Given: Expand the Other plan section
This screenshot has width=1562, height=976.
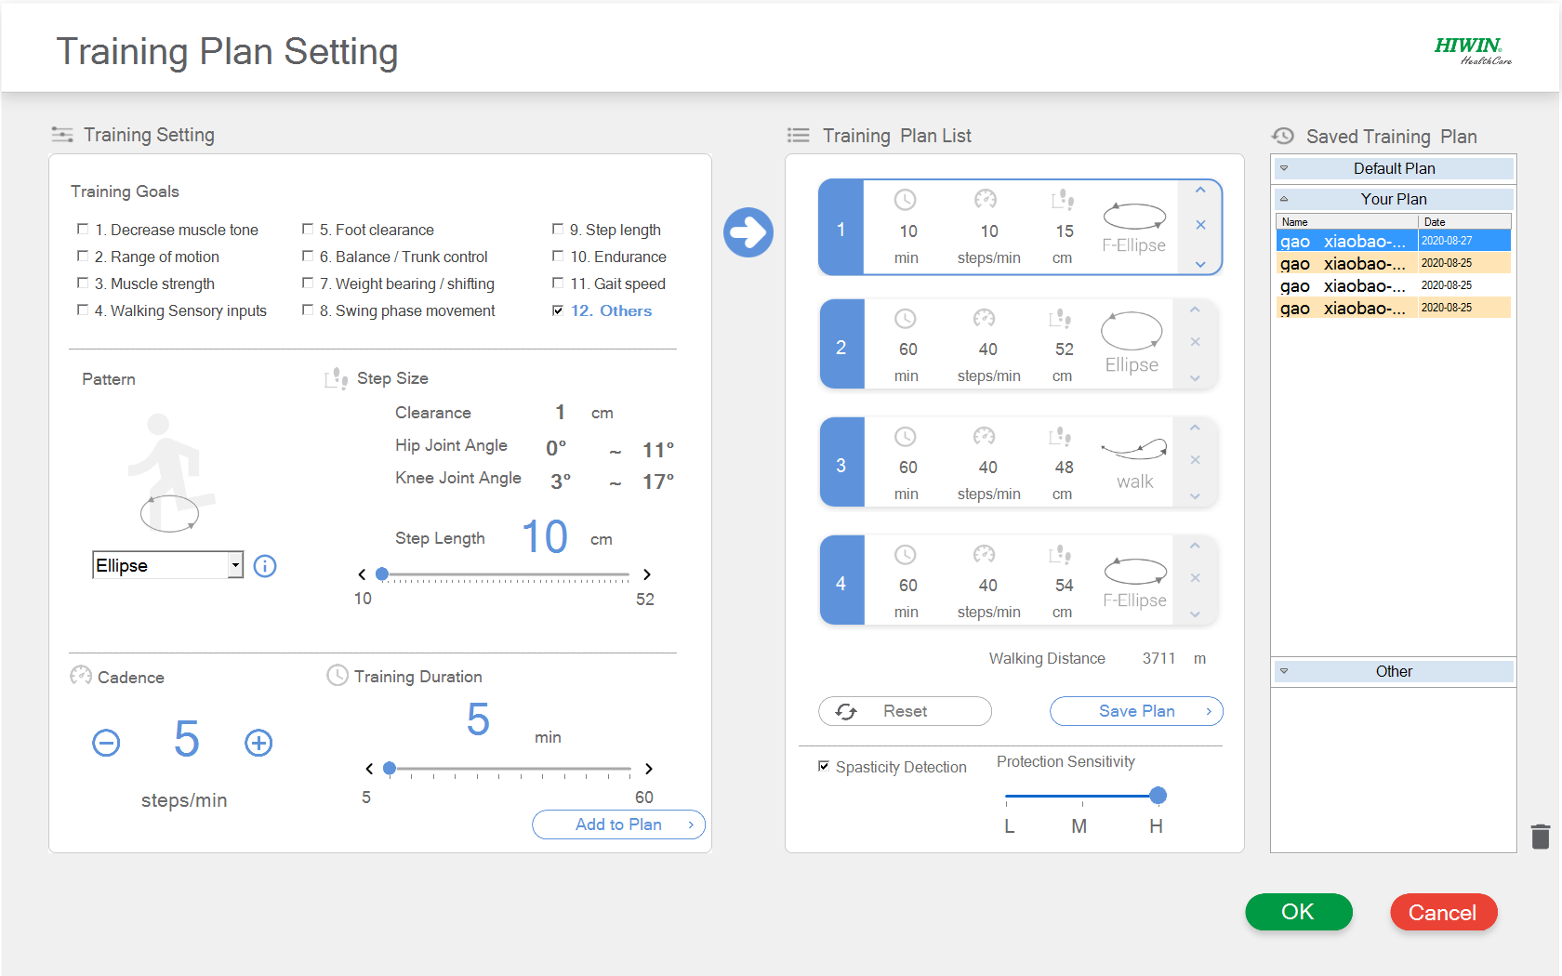Looking at the screenshot, I should coord(1393,671).
